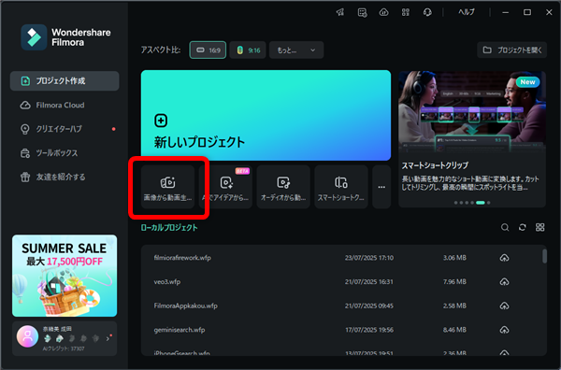The width and height of the screenshot is (561, 370).
Task: Refresh the local projects list
Action: [x=523, y=227]
